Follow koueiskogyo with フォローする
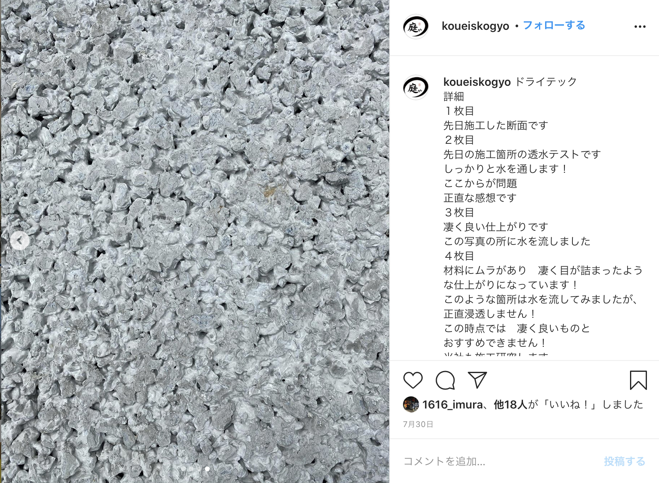Image resolution: width=659 pixels, height=483 pixels. coord(554,25)
